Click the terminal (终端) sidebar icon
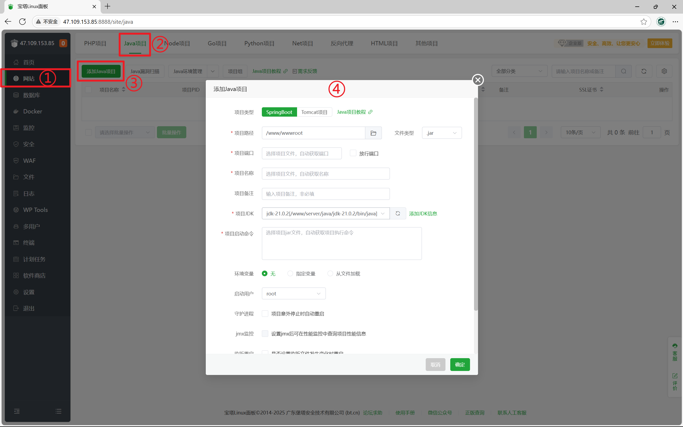This screenshot has width=683, height=427. click(x=16, y=243)
